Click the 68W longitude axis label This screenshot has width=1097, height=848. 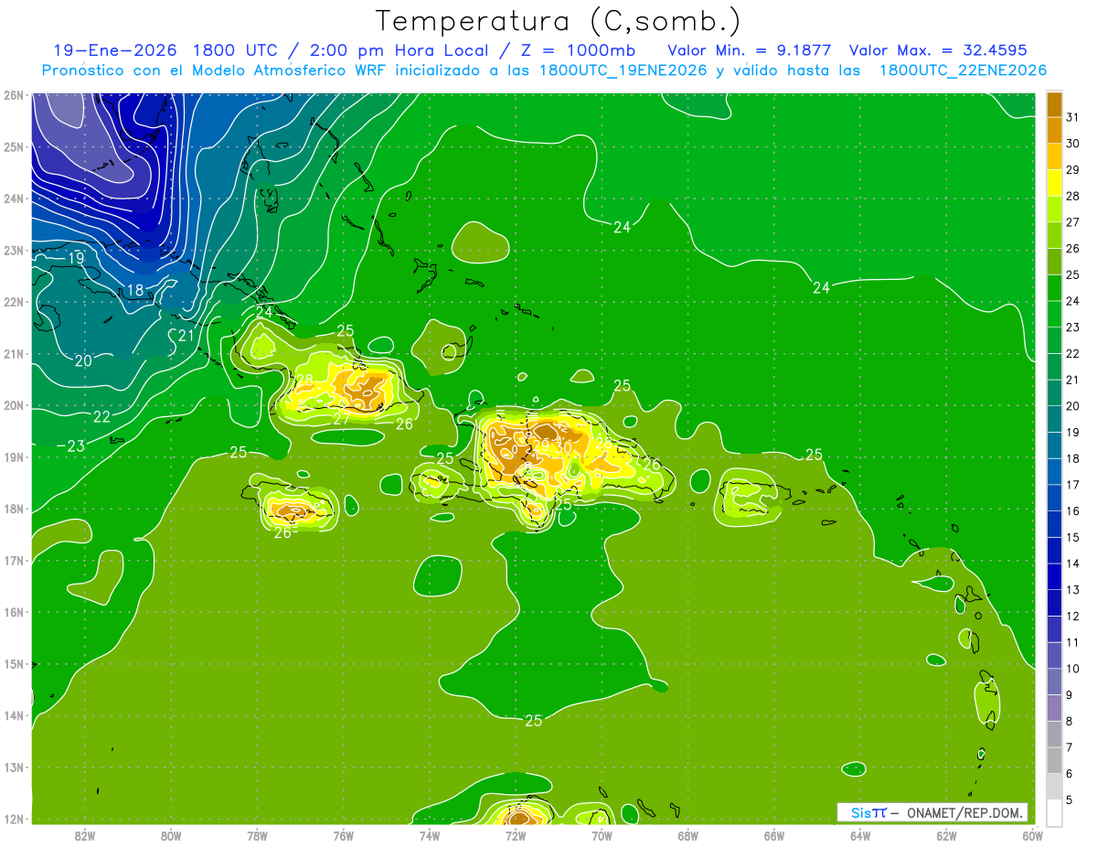(688, 834)
